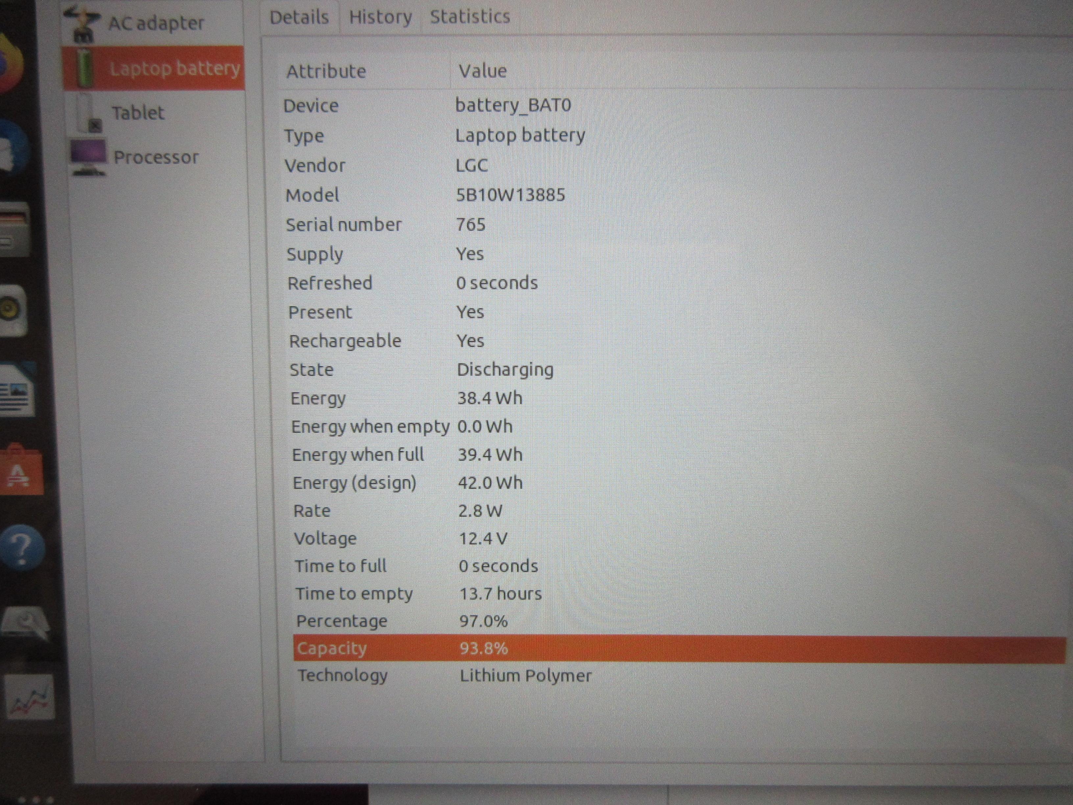The height and width of the screenshot is (805, 1073).
Task: Click the highlighted Capacity 93.8% row
Action: pos(679,649)
